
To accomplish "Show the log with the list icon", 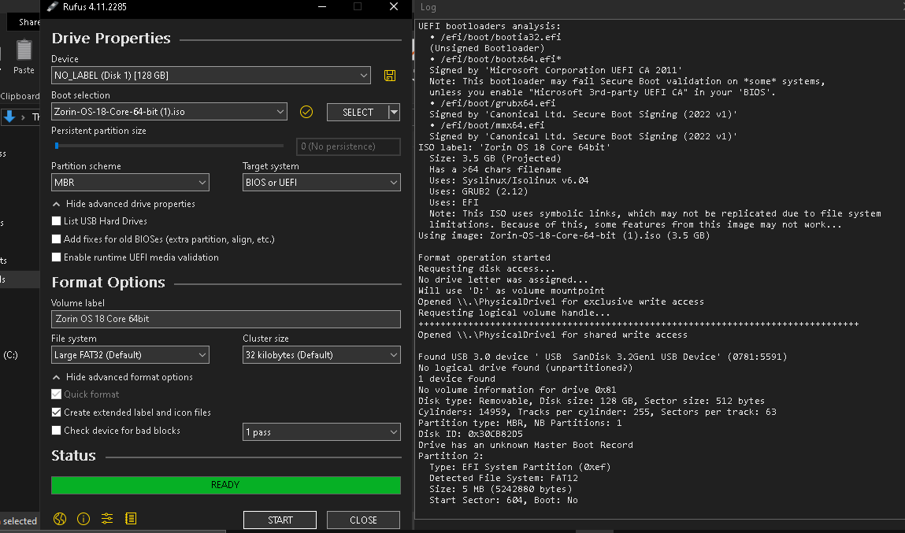I will click(131, 519).
